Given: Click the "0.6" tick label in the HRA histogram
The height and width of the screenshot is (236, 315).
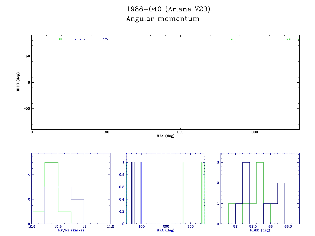Looking at the screenshot, I should point(122,187).
